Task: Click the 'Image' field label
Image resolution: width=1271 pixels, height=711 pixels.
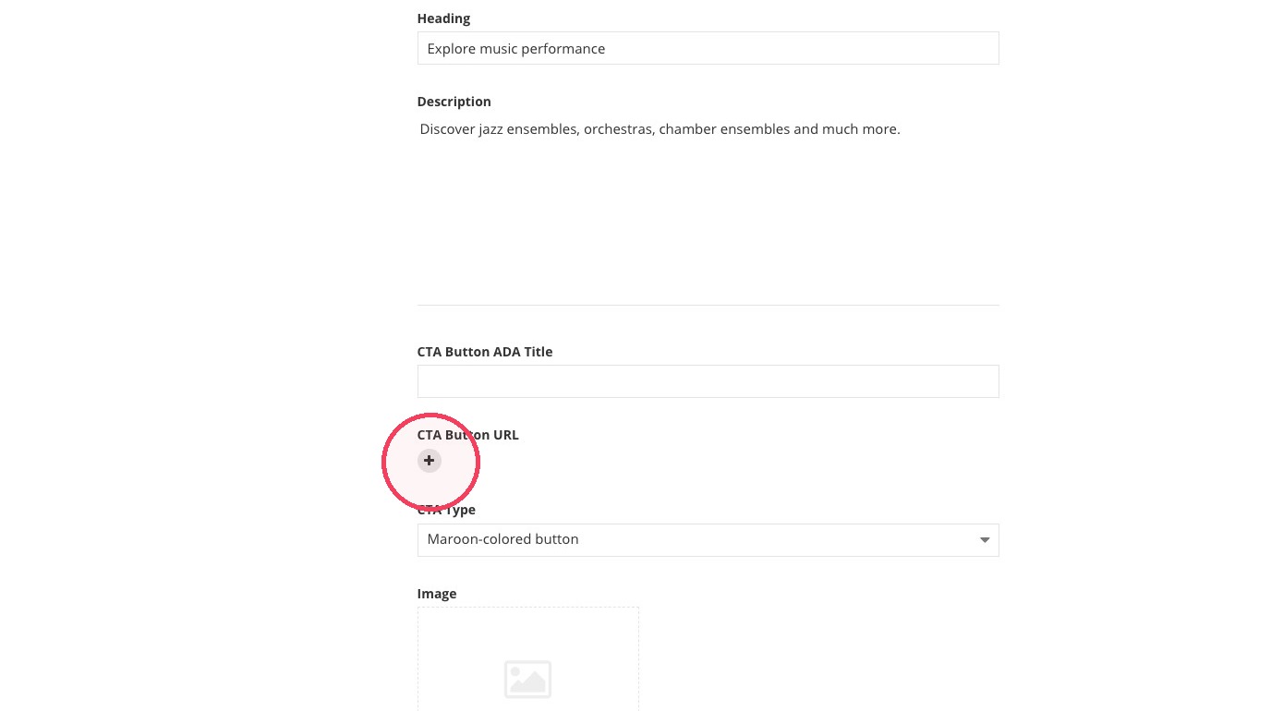Action: tap(437, 594)
